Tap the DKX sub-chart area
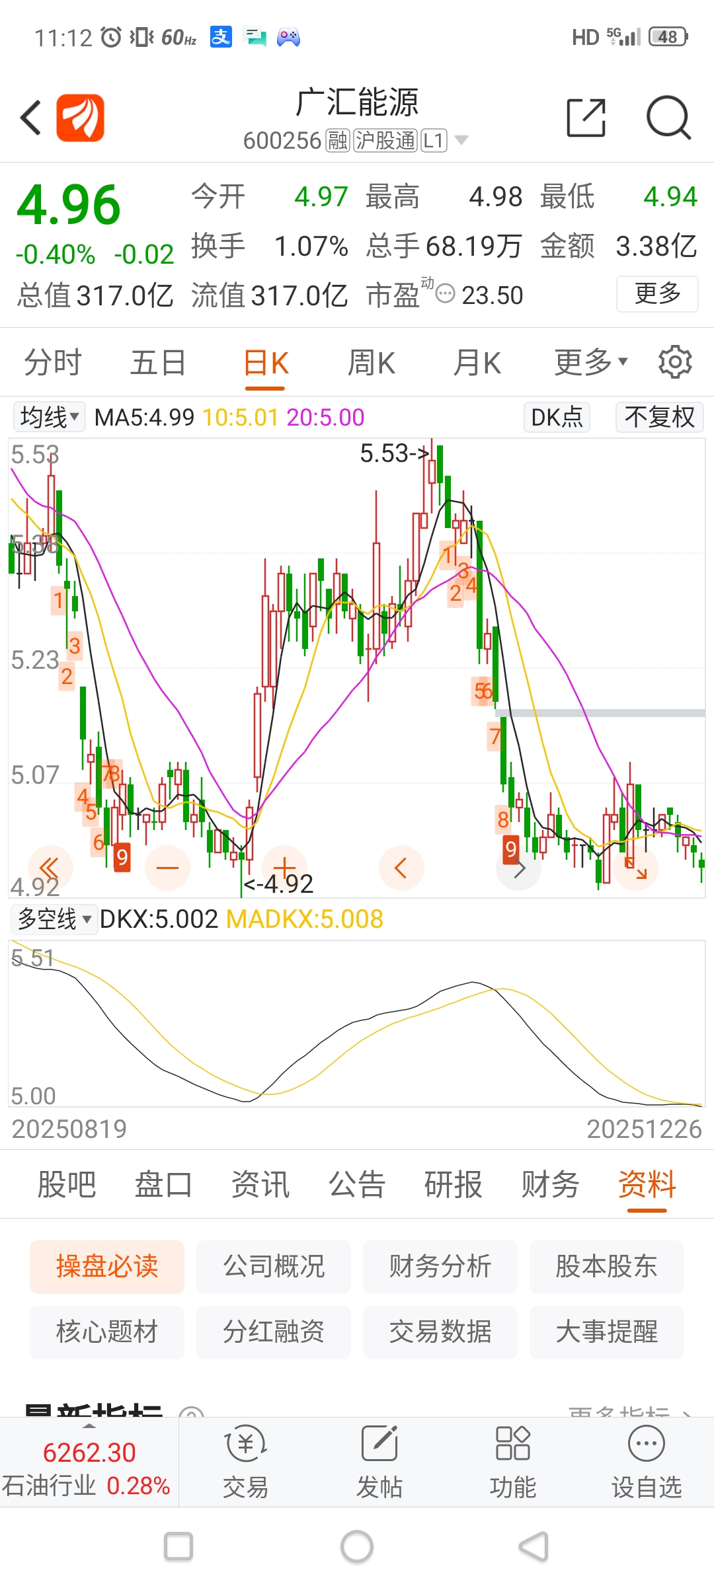714x1586 pixels. pyautogui.click(x=357, y=1023)
